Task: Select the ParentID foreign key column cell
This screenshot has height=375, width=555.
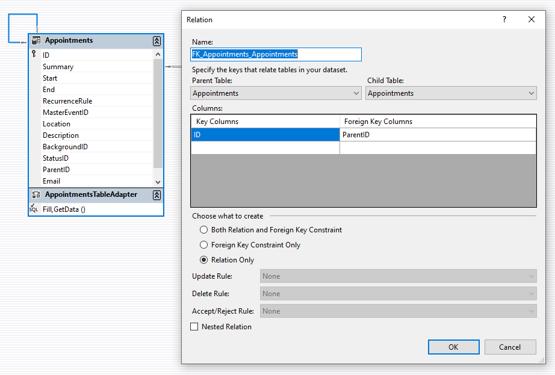Action: pyautogui.click(x=438, y=135)
